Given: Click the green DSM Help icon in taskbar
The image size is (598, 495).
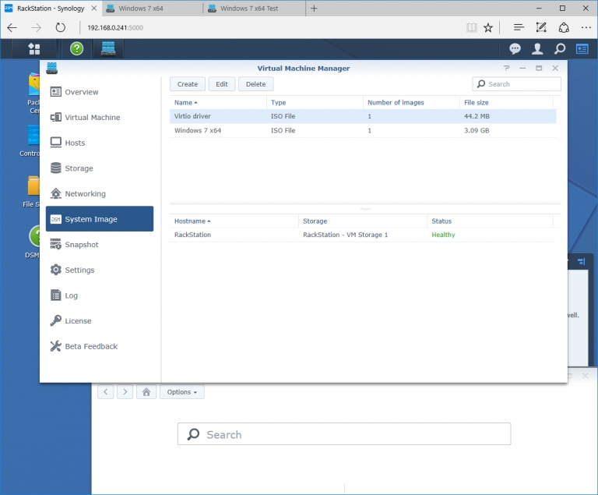Looking at the screenshot, I should click(x=76, y=48).
